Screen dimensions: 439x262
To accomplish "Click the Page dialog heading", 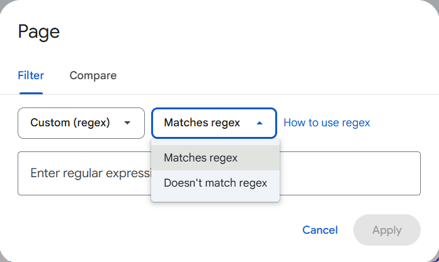I will coord(38,31).
